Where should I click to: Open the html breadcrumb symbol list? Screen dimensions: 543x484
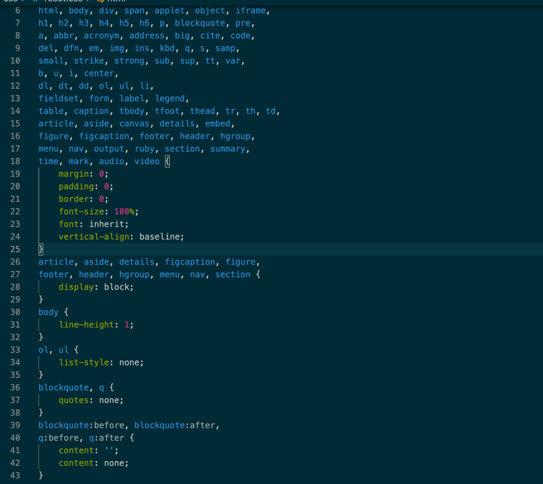[117, 1]
